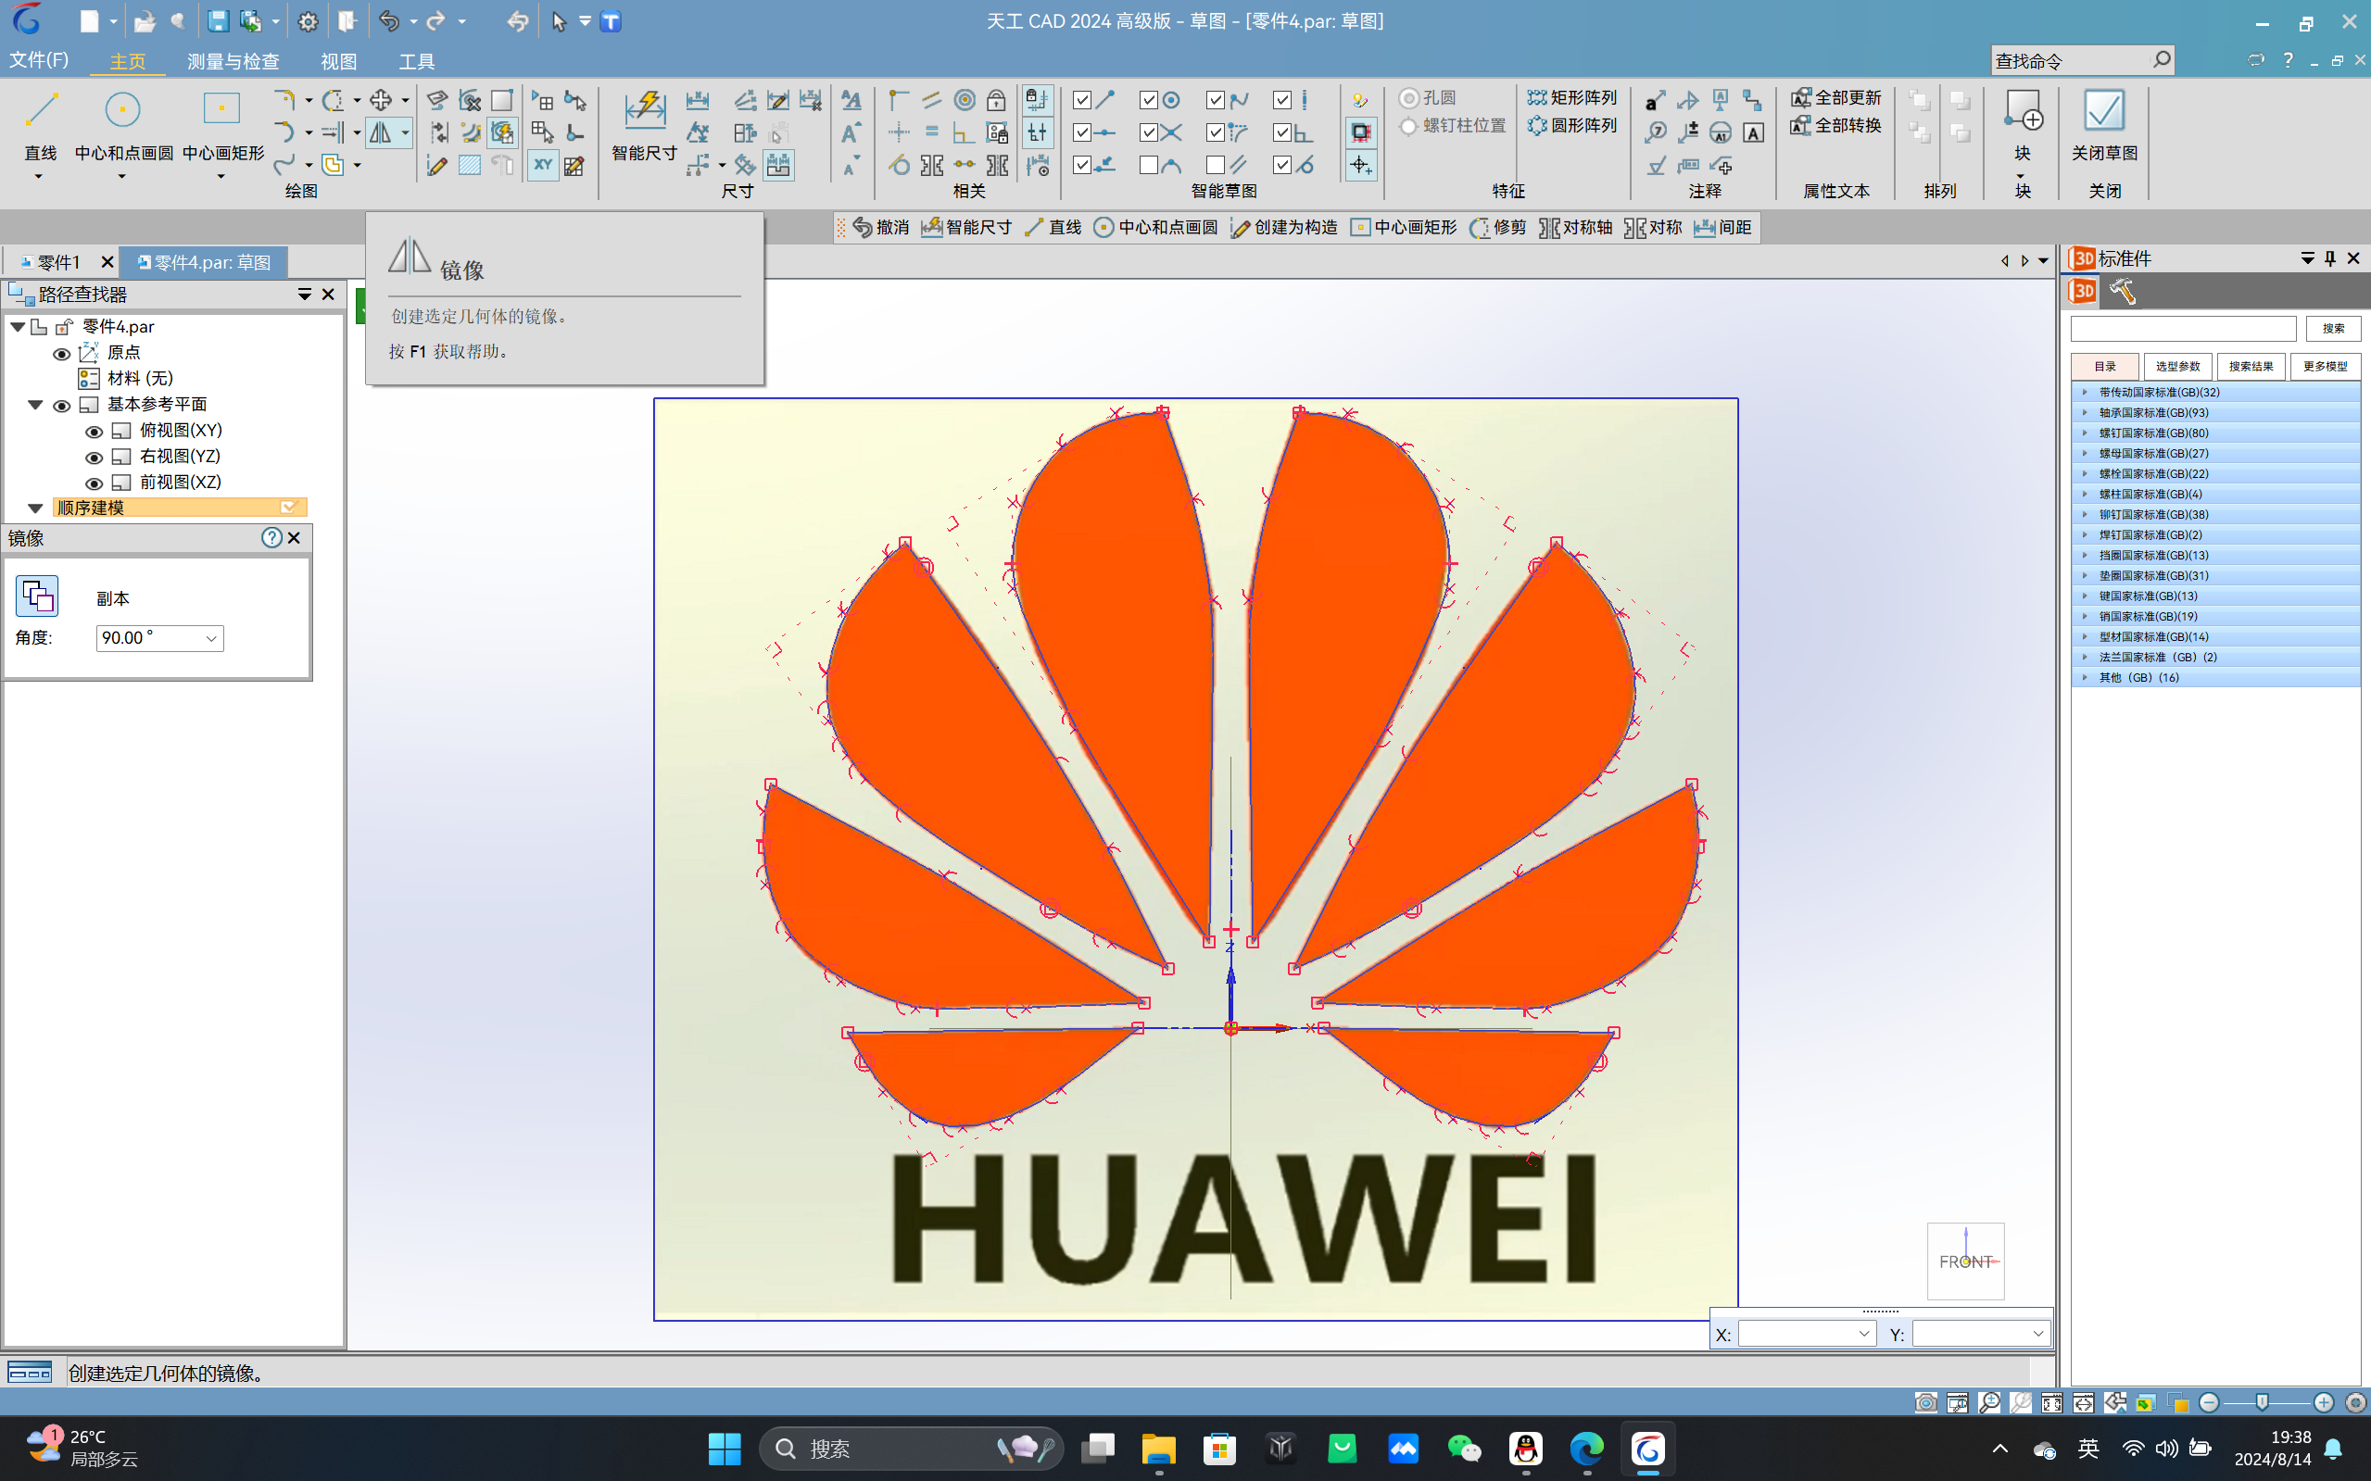Click the Mirror tool in the draw group
Viewport: 2371px width, 1481px height.
pyautogui.click(x=380, y=132)
